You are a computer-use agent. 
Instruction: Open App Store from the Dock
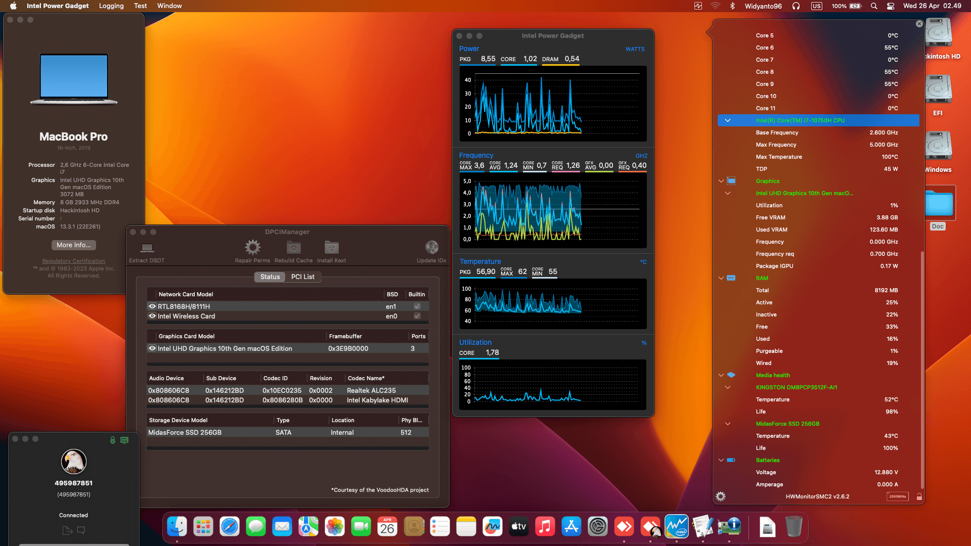click(571, 527)
